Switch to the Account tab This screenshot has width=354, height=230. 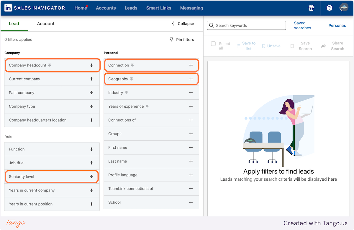click(x=46, y=24)
